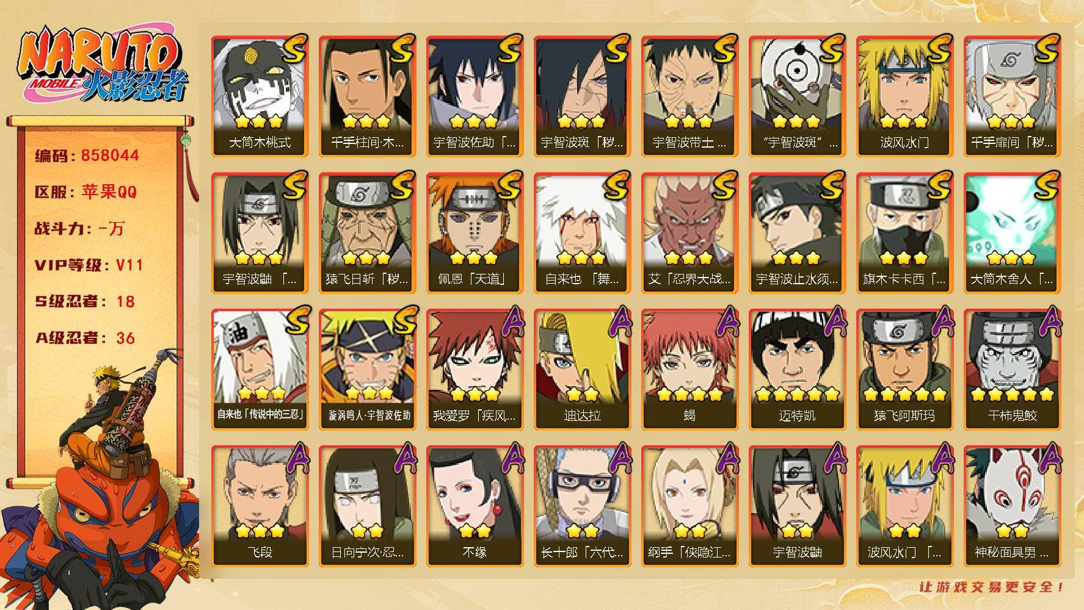Click the 编码 858044 account code
The width and height of the screenshot is (1084, 610).
[x=87, y=156]
